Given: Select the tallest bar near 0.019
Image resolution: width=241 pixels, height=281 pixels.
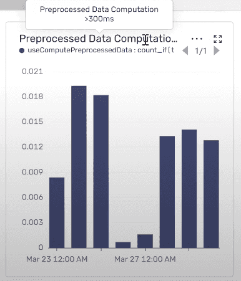Looking at the screenshot, I should tap(79, 167).
